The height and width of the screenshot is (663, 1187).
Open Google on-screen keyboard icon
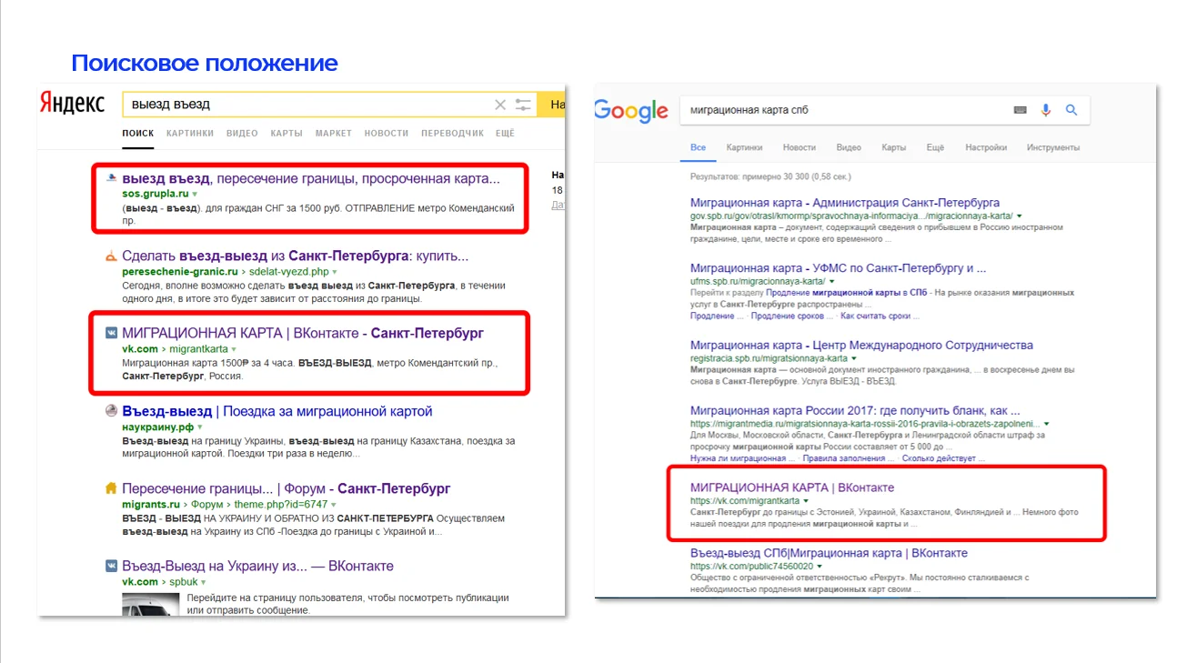point(1021,110)
